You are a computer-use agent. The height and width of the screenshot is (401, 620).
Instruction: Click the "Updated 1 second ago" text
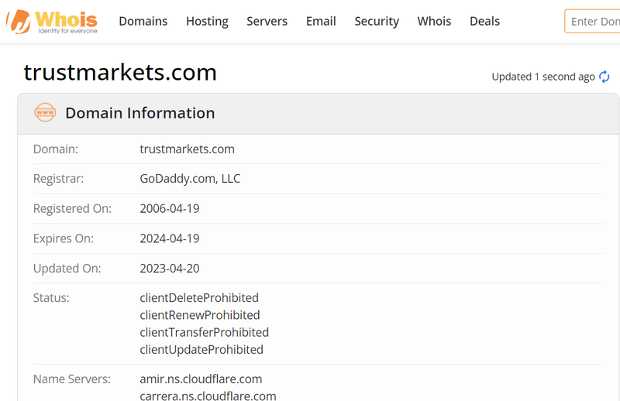(x=542, y=77)
